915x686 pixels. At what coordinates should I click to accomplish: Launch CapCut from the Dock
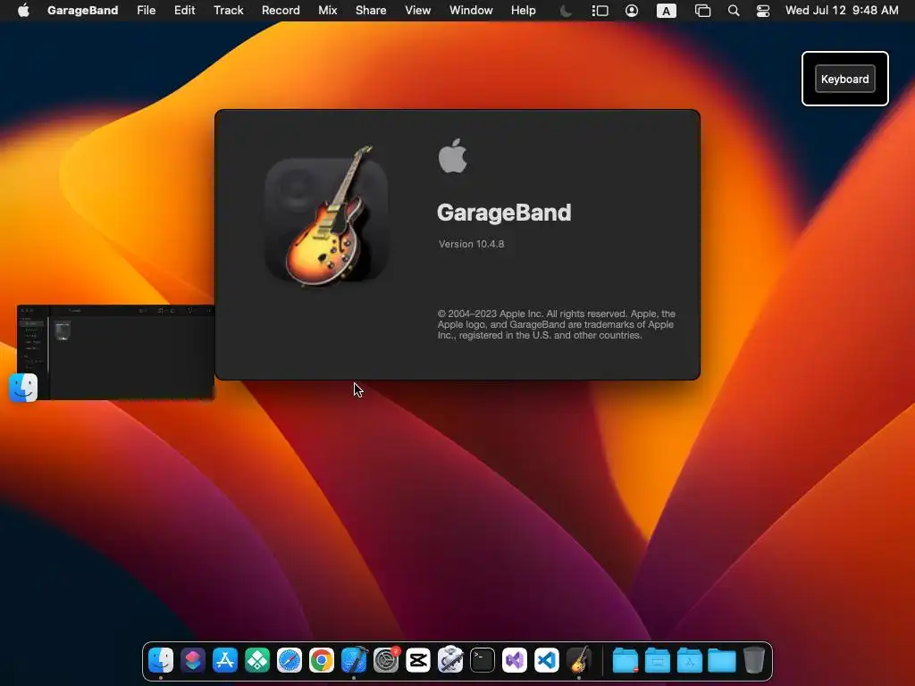tap(418, 660)
